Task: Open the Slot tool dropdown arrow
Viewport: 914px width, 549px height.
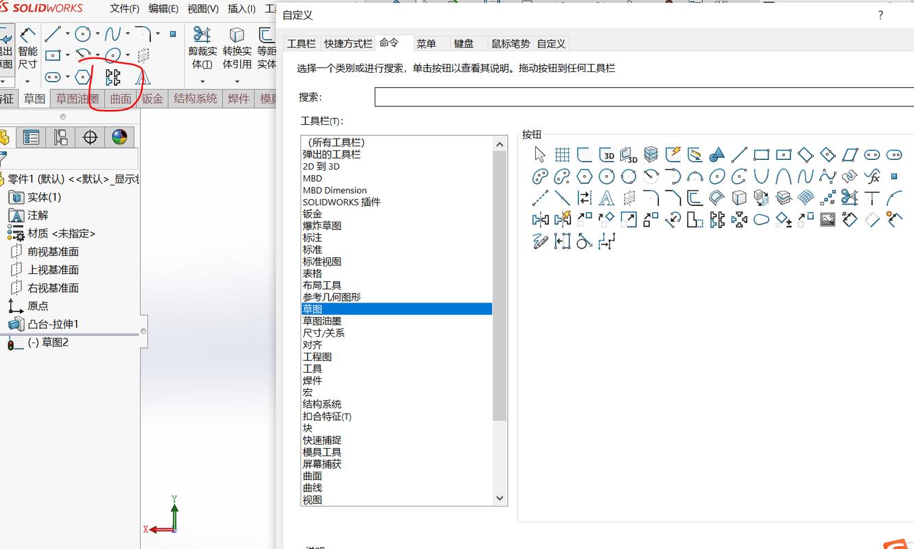Action: [x=68, y=77]
